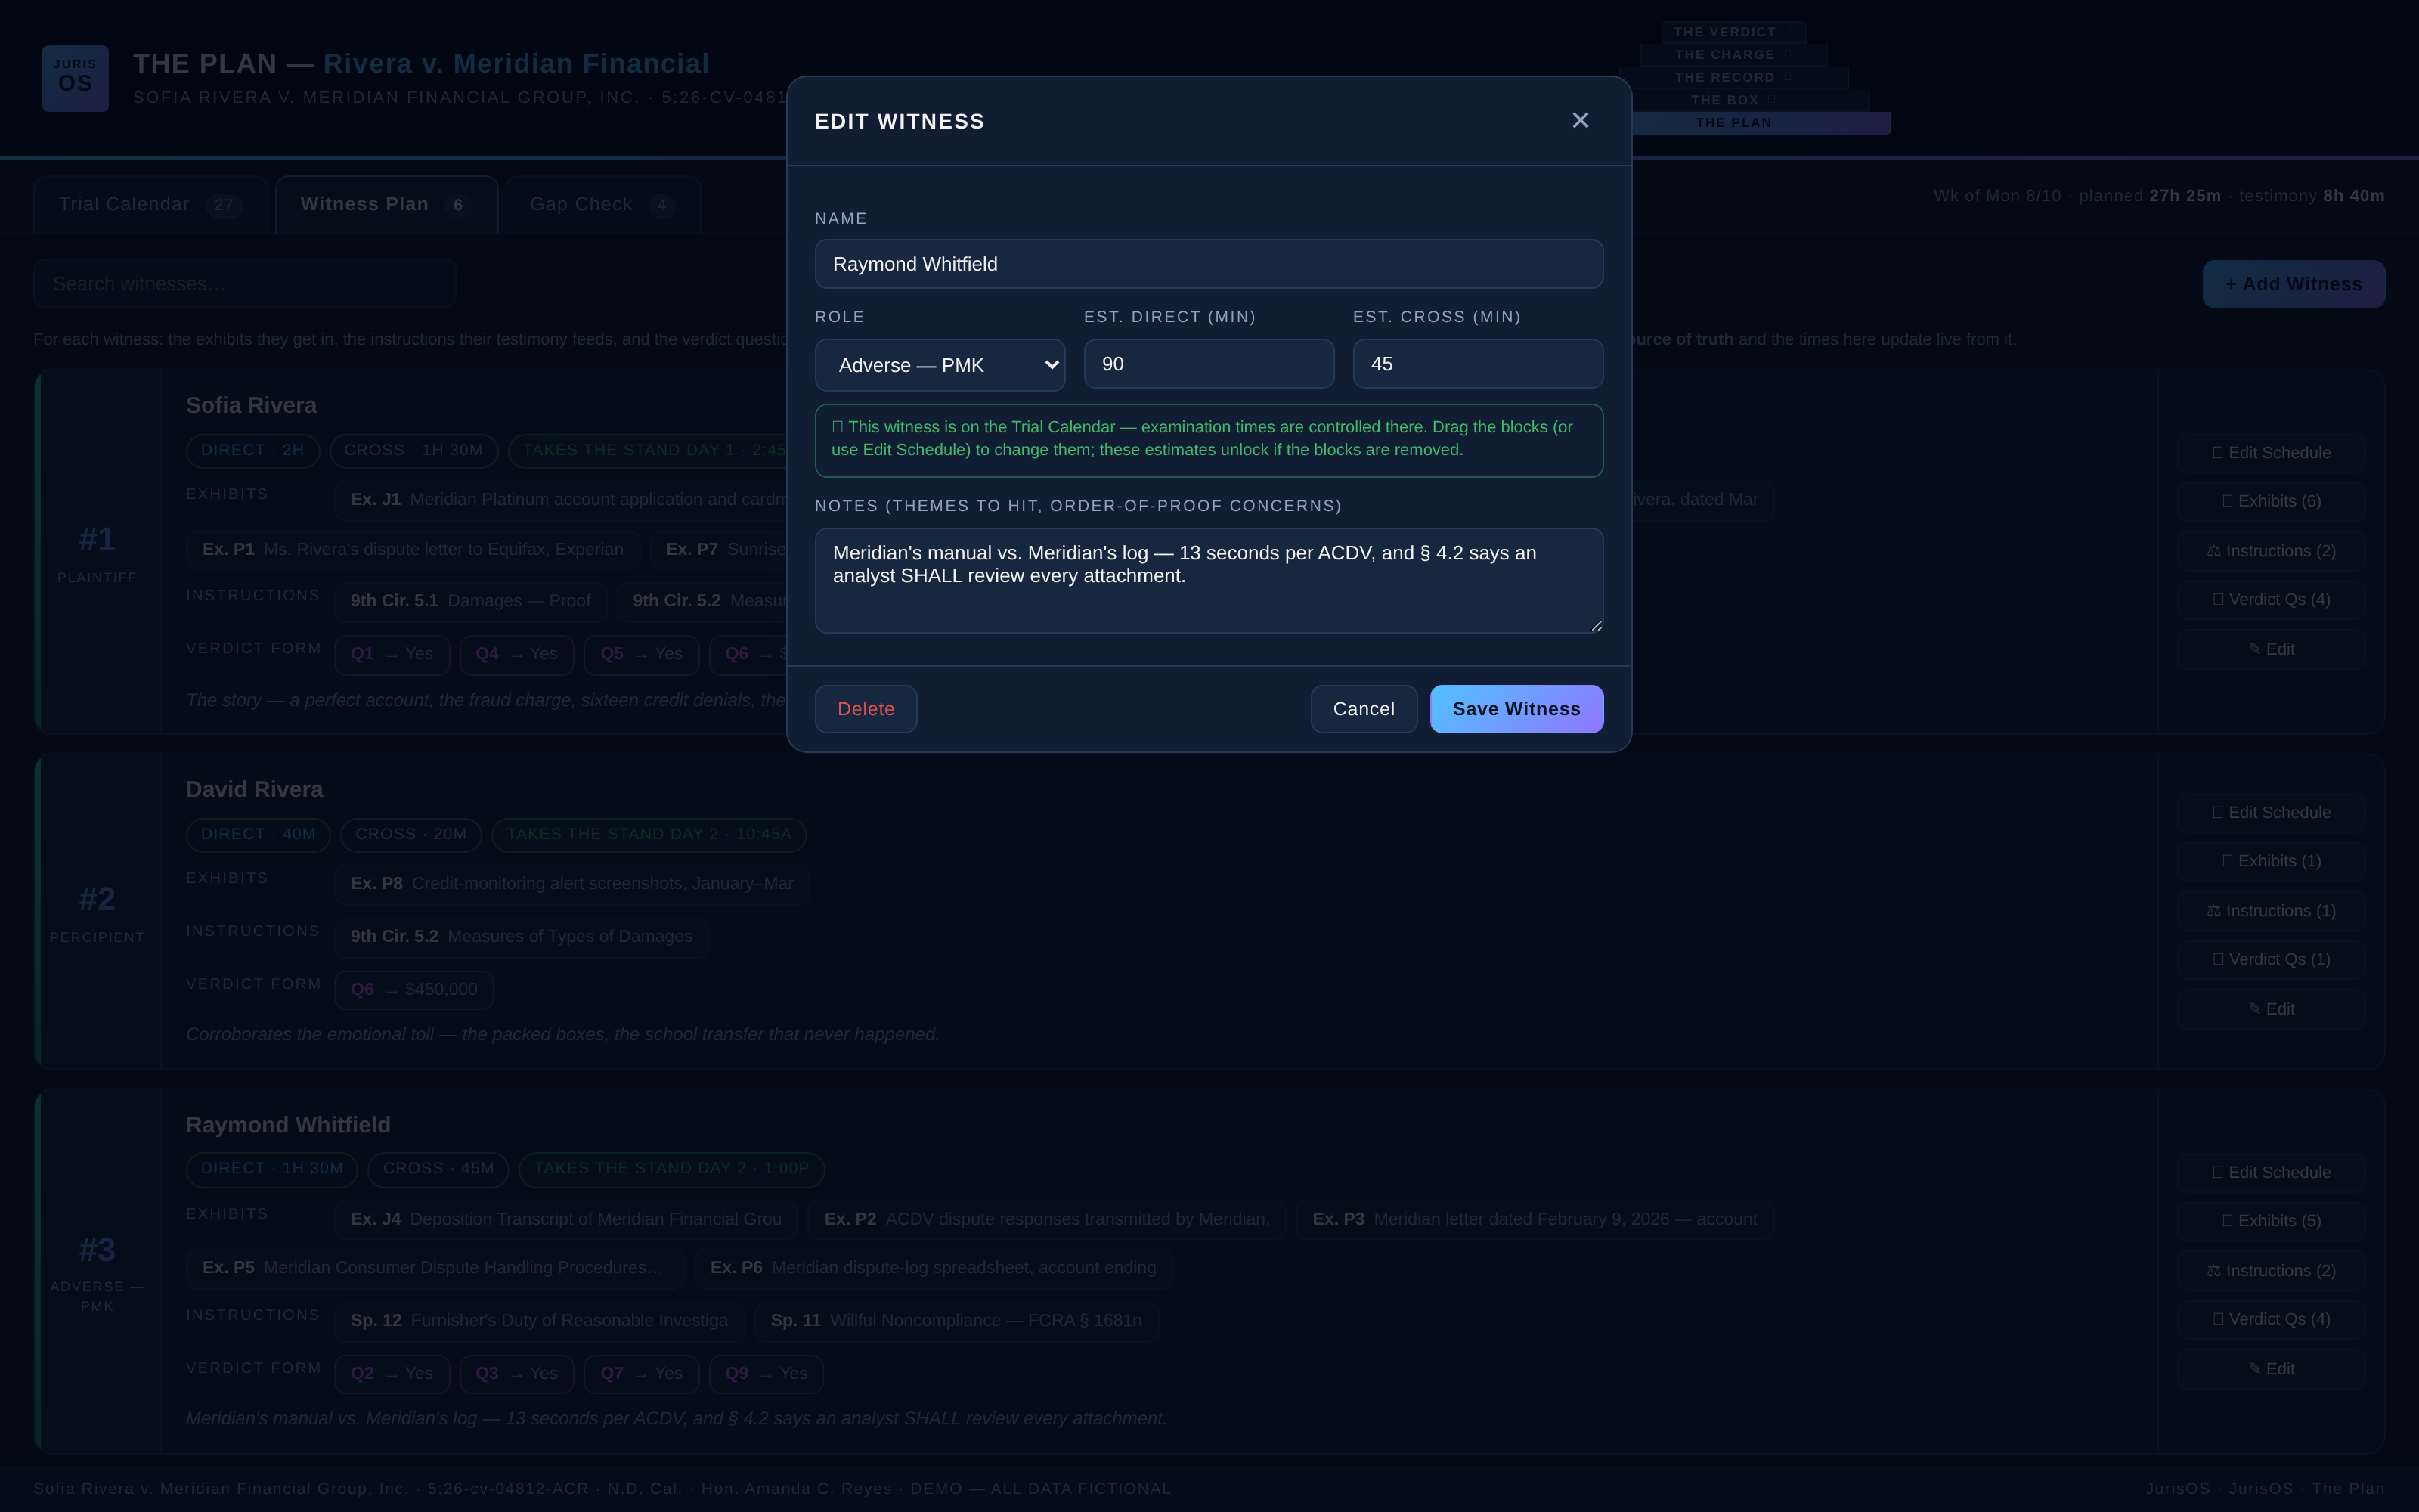
Task: Click the Name field with Raymond Whitfield
Action: pos(1209,264)
